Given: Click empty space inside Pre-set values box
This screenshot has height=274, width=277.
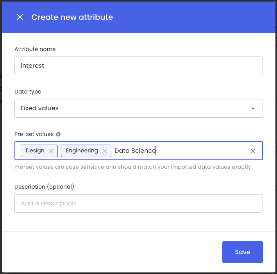Looking at the screenshot, I should coord(201,151).
